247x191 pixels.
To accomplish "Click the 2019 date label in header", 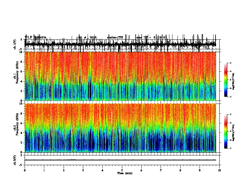I will click(x=93, y=37).
